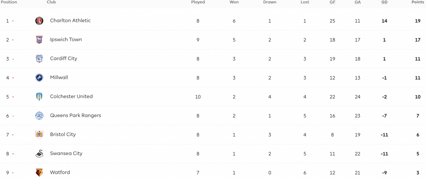Click the Bristol City crest icon

click(x=40, y=135)
